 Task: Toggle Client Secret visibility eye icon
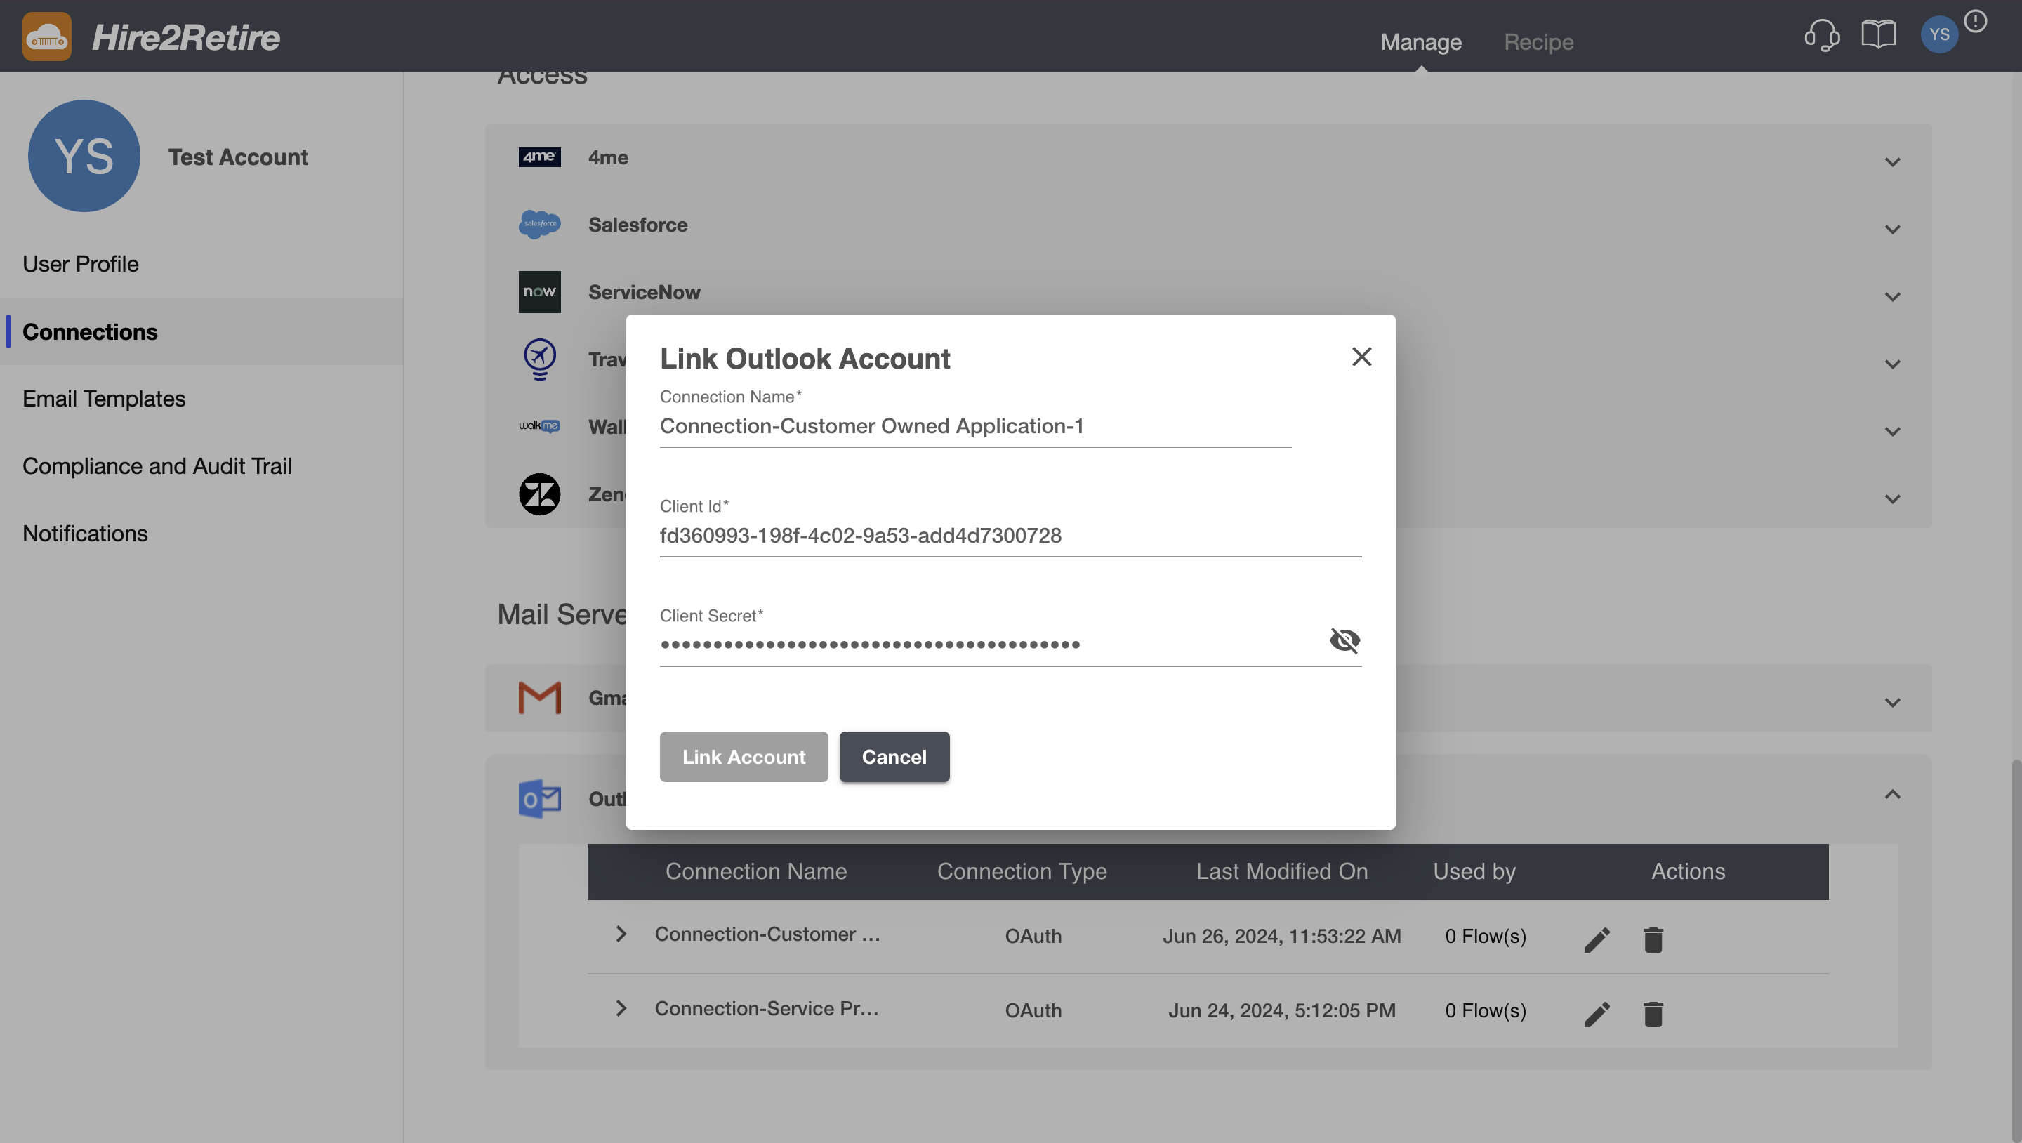tap(1343, 642)
